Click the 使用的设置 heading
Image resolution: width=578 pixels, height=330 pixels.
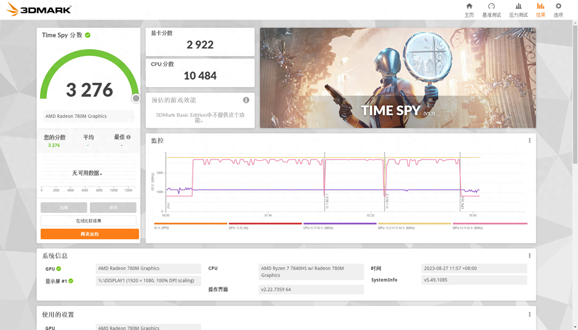point(58,314)
